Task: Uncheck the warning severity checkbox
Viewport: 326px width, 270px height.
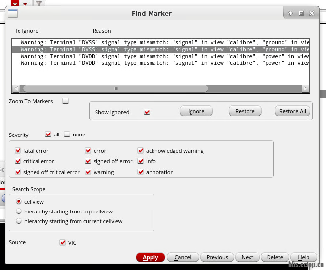Action: 88,172
